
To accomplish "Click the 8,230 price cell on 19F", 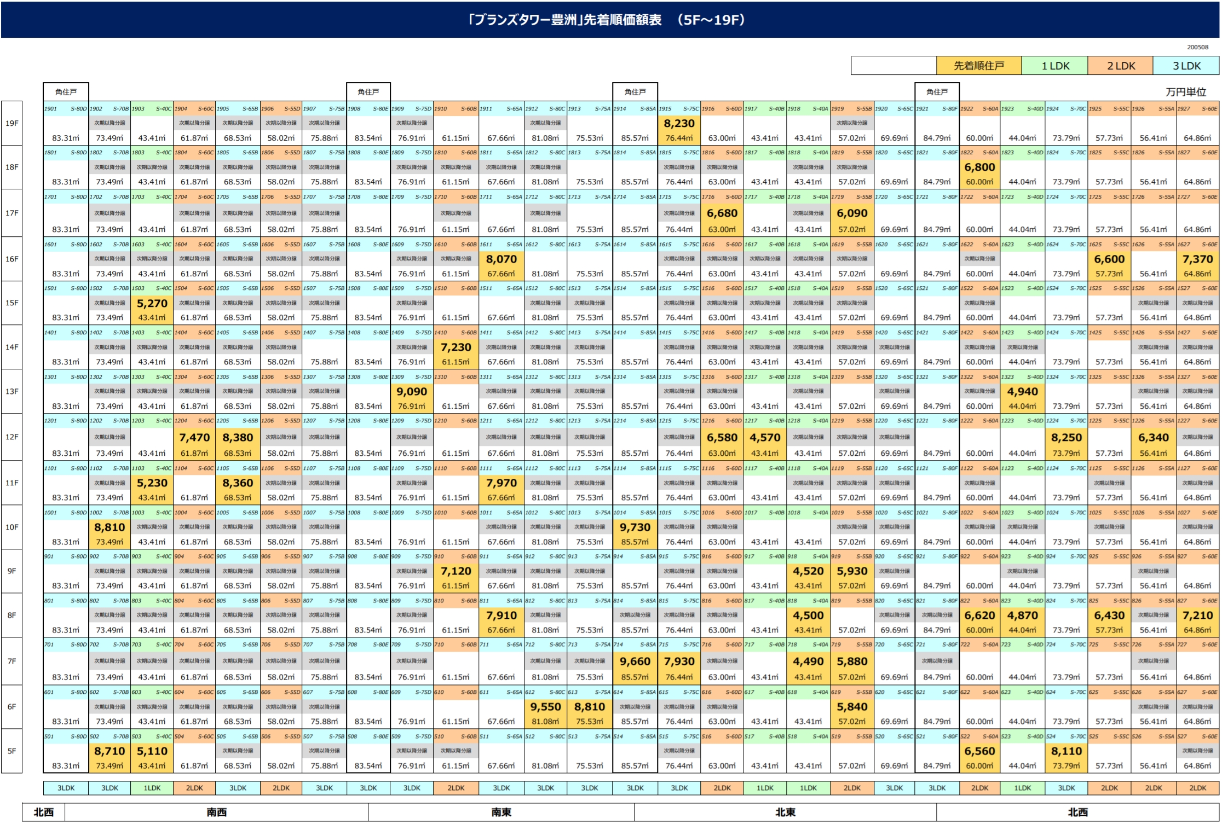I will [x=678, y=124].
